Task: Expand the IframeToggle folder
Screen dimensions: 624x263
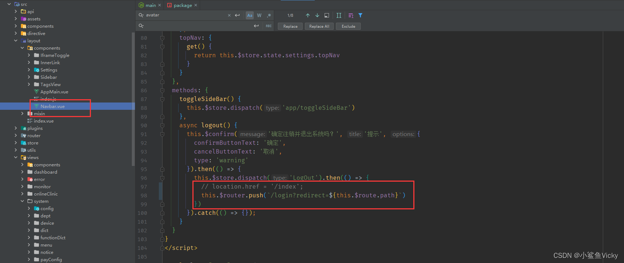Action: pyautogui.click(x=29, y=55)
